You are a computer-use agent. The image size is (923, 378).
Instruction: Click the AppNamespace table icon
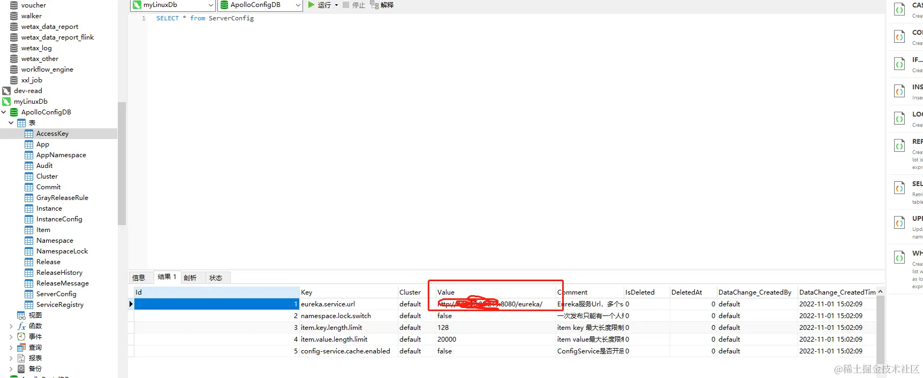coord(29,155)
